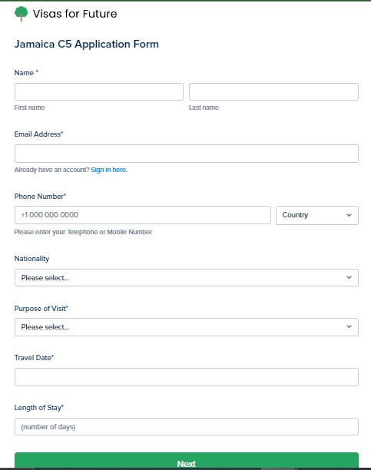Viewport: 371px width, 470px height.
Task: Click the Email Address label
Action: pyautogui.click(x=38, y=134)
